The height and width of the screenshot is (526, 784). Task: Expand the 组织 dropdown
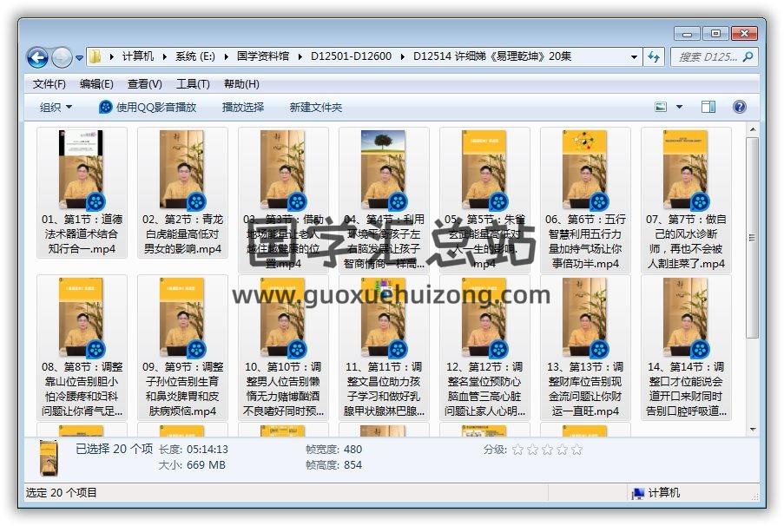pos(56,107)
